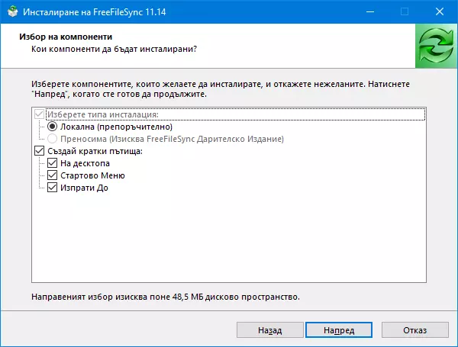
Task: Click the Създай кратки пътища label
Action: tap(95, 151)
